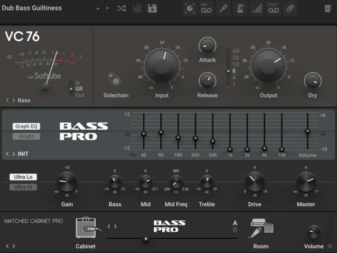Select next preset with down arrow

tap(107, 9)
